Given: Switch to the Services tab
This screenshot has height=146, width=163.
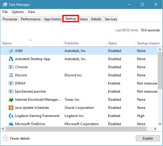Looking at the screenshot, I should tap(111, 19).
